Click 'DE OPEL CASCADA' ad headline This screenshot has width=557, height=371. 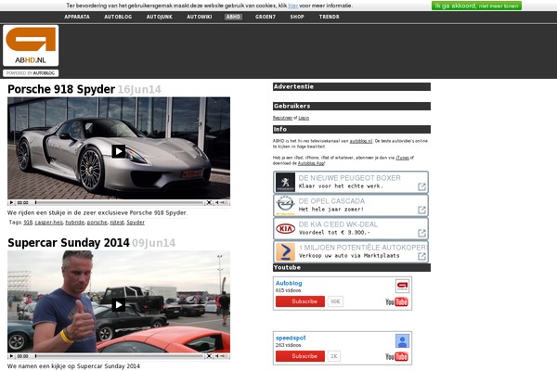(331, 201)
